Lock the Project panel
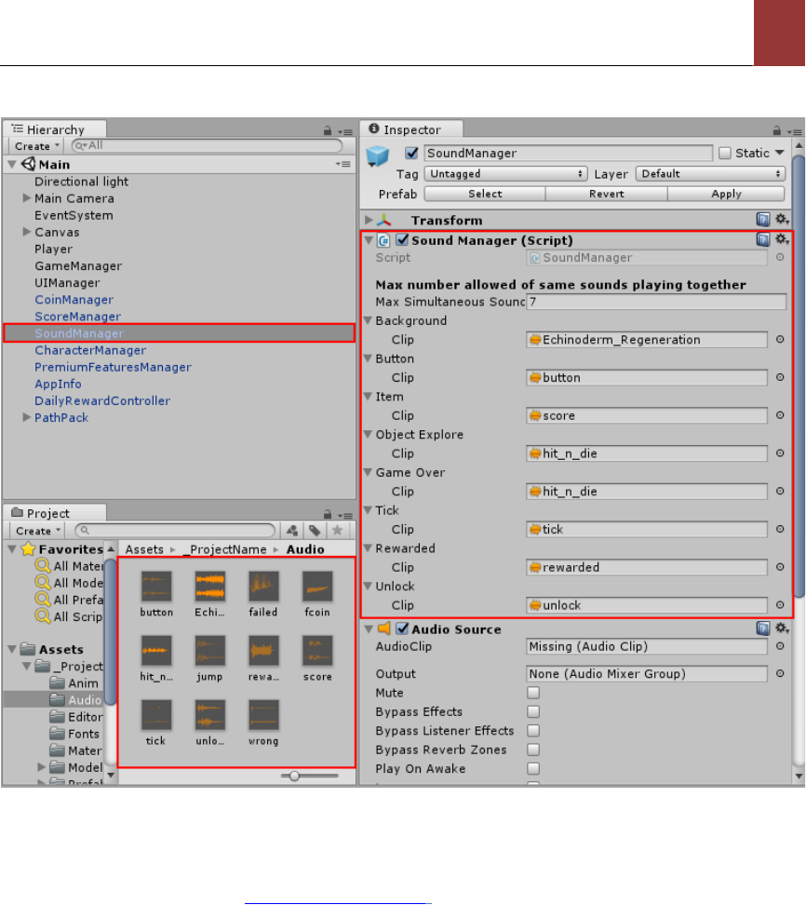The height and width of the screenshot is (905, 806). point(327,514)
